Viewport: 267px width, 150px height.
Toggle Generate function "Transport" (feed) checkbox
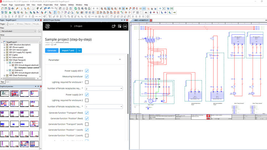pos(87,113)
